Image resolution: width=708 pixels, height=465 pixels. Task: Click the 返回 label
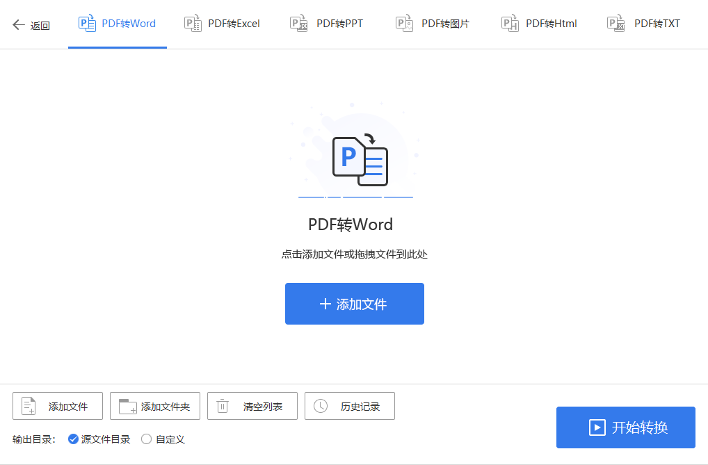[x=40, y=26]
